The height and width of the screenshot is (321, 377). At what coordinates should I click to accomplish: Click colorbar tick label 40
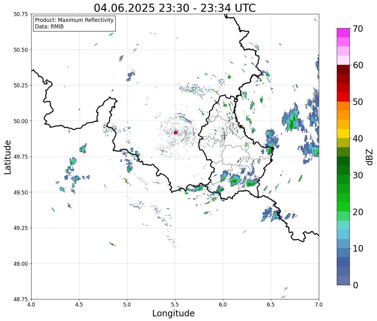tap(358, 139)
